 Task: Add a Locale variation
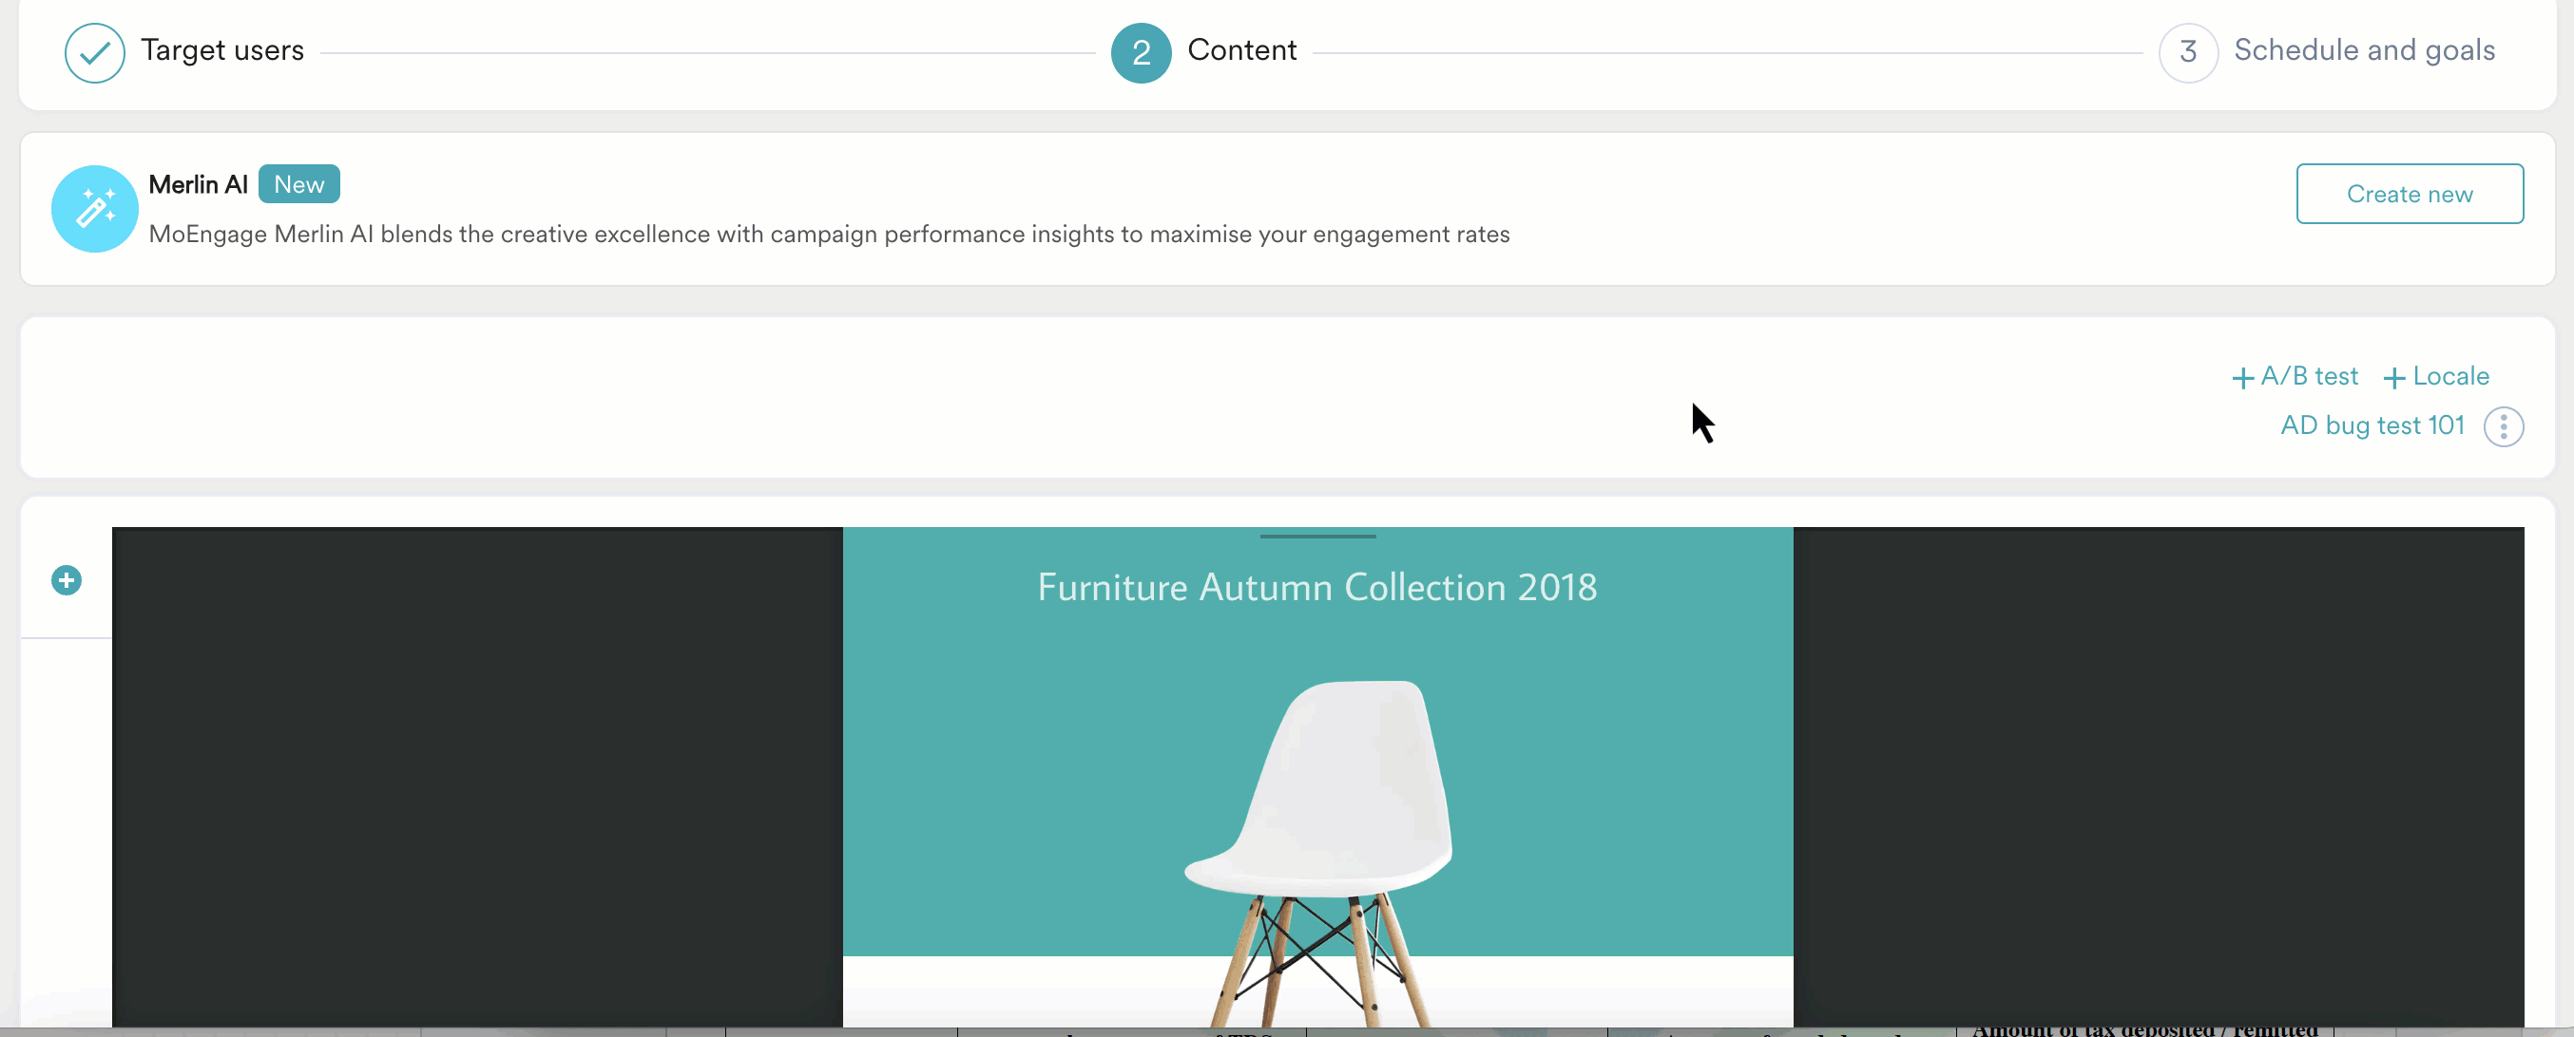2436,376
